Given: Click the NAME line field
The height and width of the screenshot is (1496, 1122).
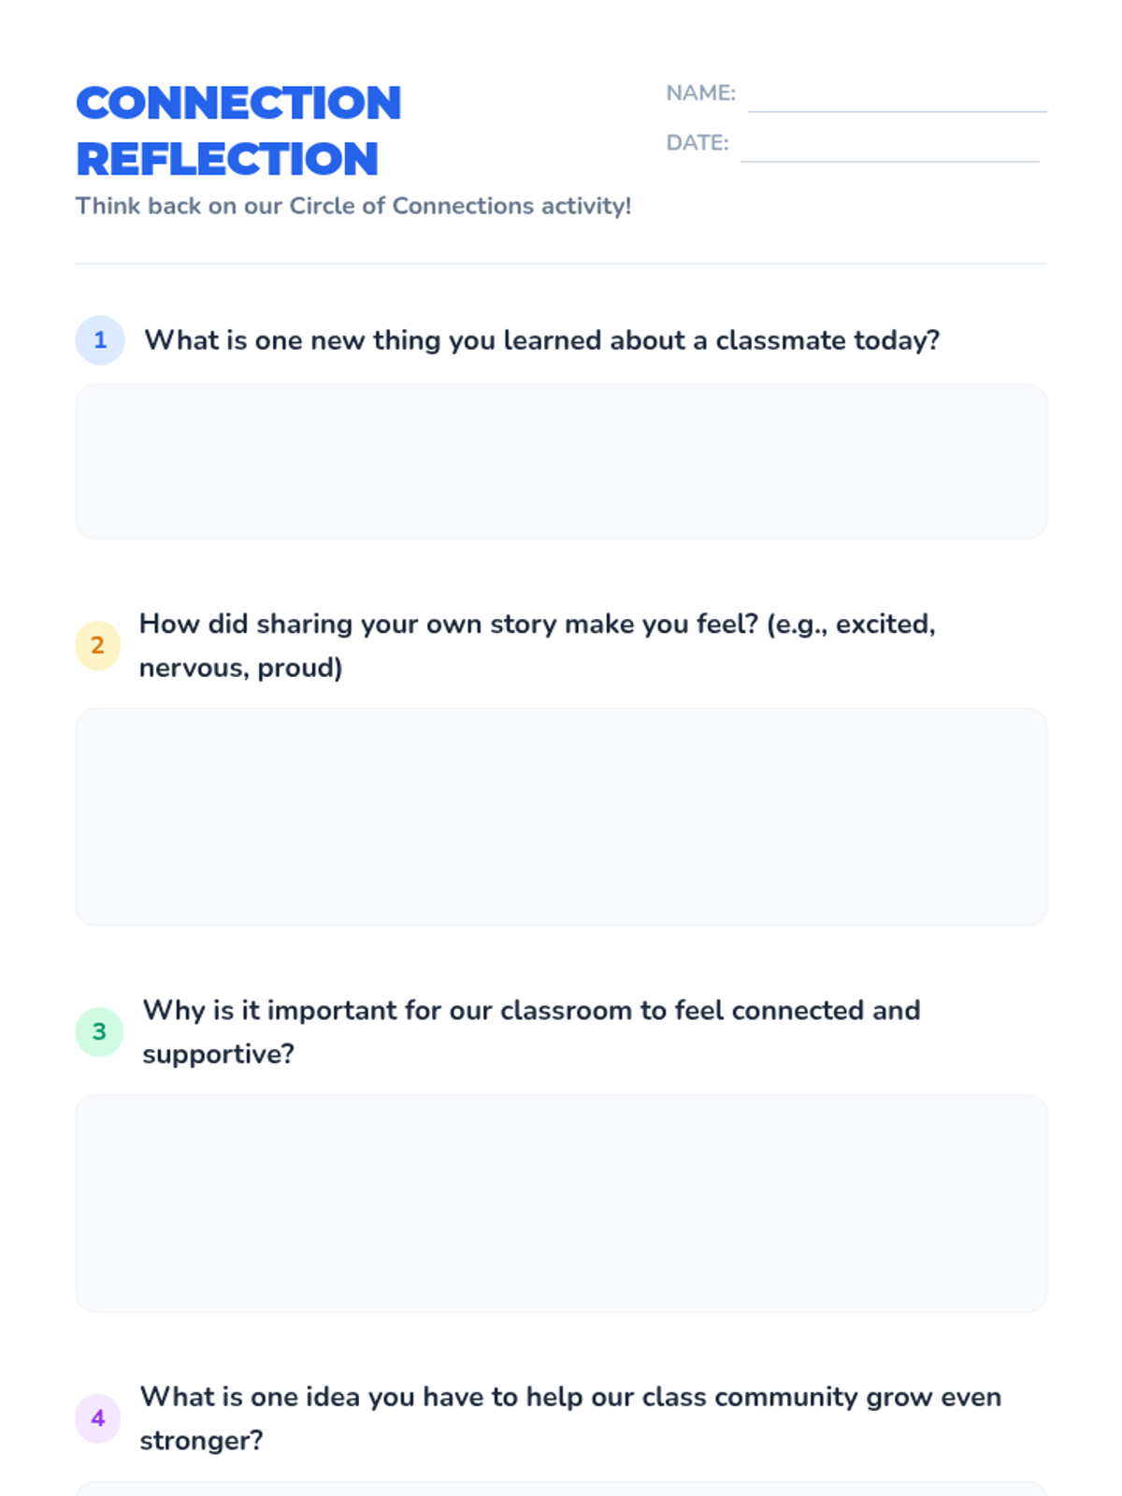Looking at the screenshot, I should [x=898, y=101].
